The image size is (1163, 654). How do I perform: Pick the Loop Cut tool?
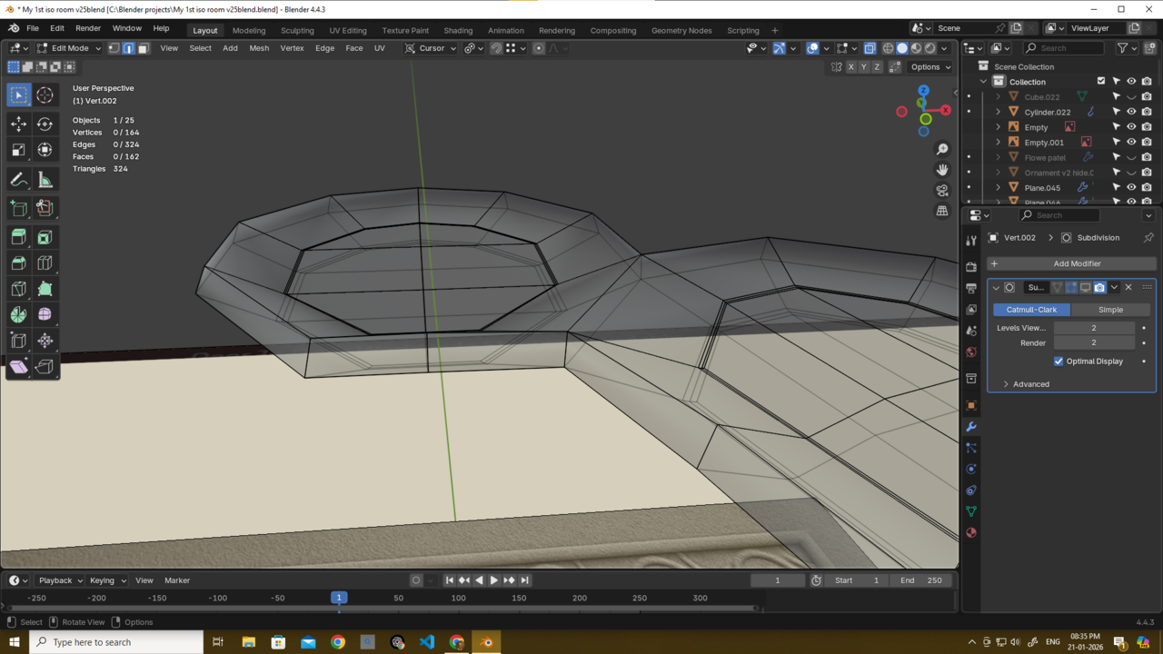tap(45, 263)
